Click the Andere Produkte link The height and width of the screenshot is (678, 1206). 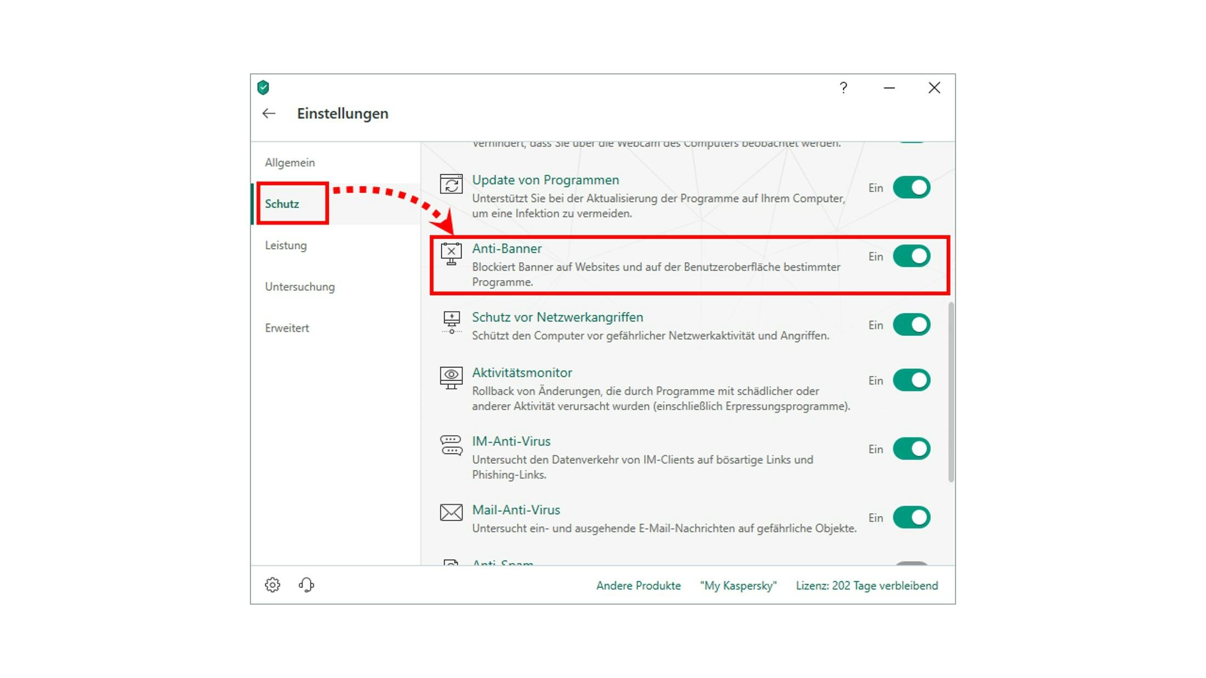tap(638, 585)
